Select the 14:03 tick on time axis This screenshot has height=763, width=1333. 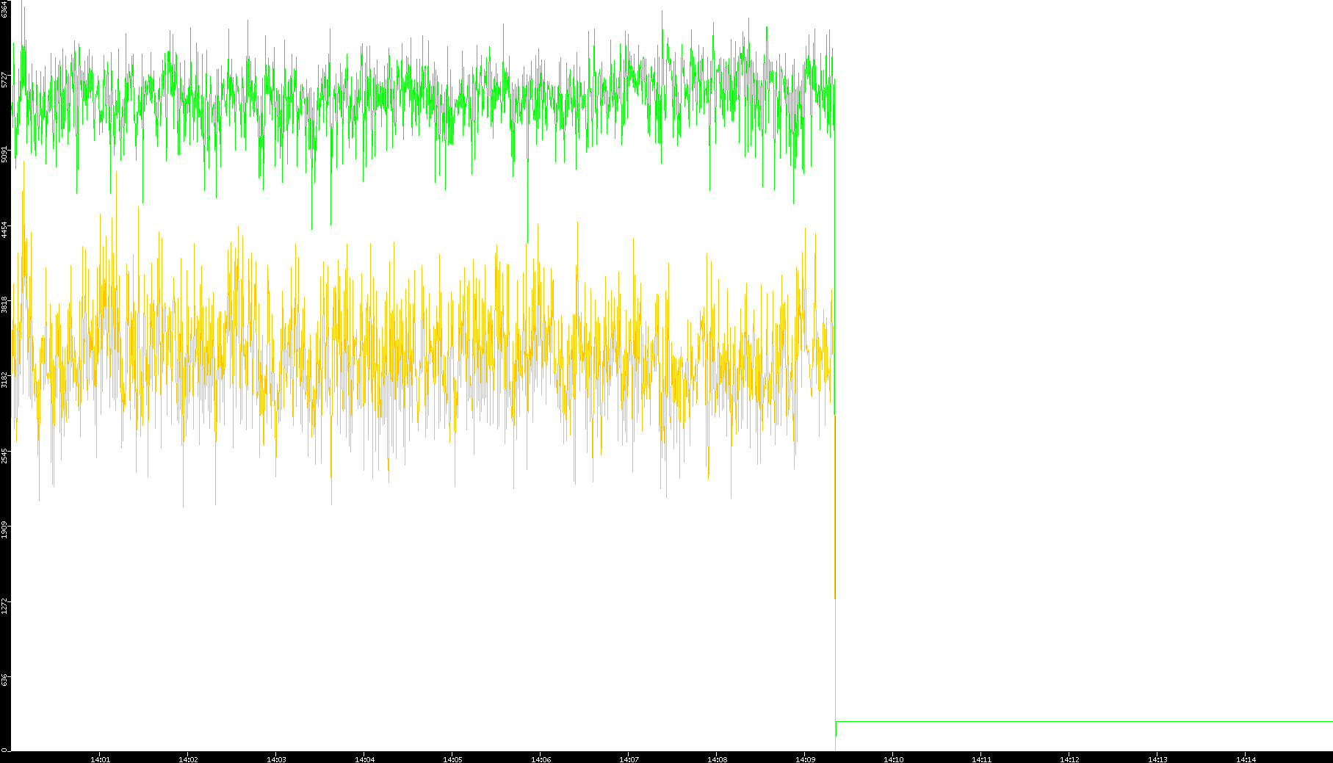tap(276, 759)
